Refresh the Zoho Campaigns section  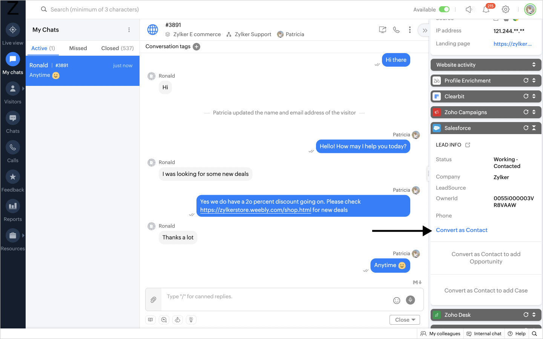(x=526, y=112)
